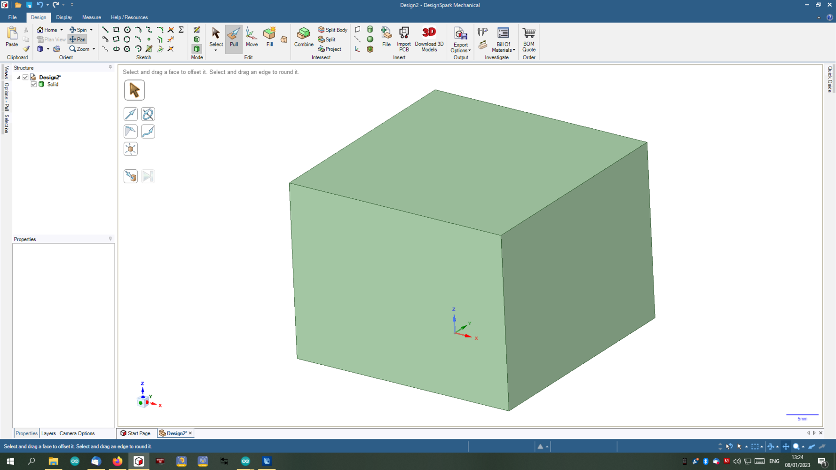836x470 pixels.
Task: Switch to the Display ribbon tab
Action: click(x=64, y=17)
